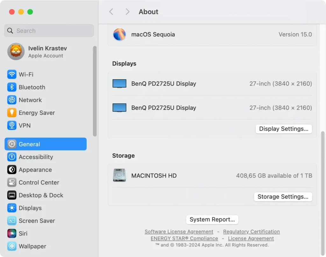Click in the Search field

(x=48, y=31)
